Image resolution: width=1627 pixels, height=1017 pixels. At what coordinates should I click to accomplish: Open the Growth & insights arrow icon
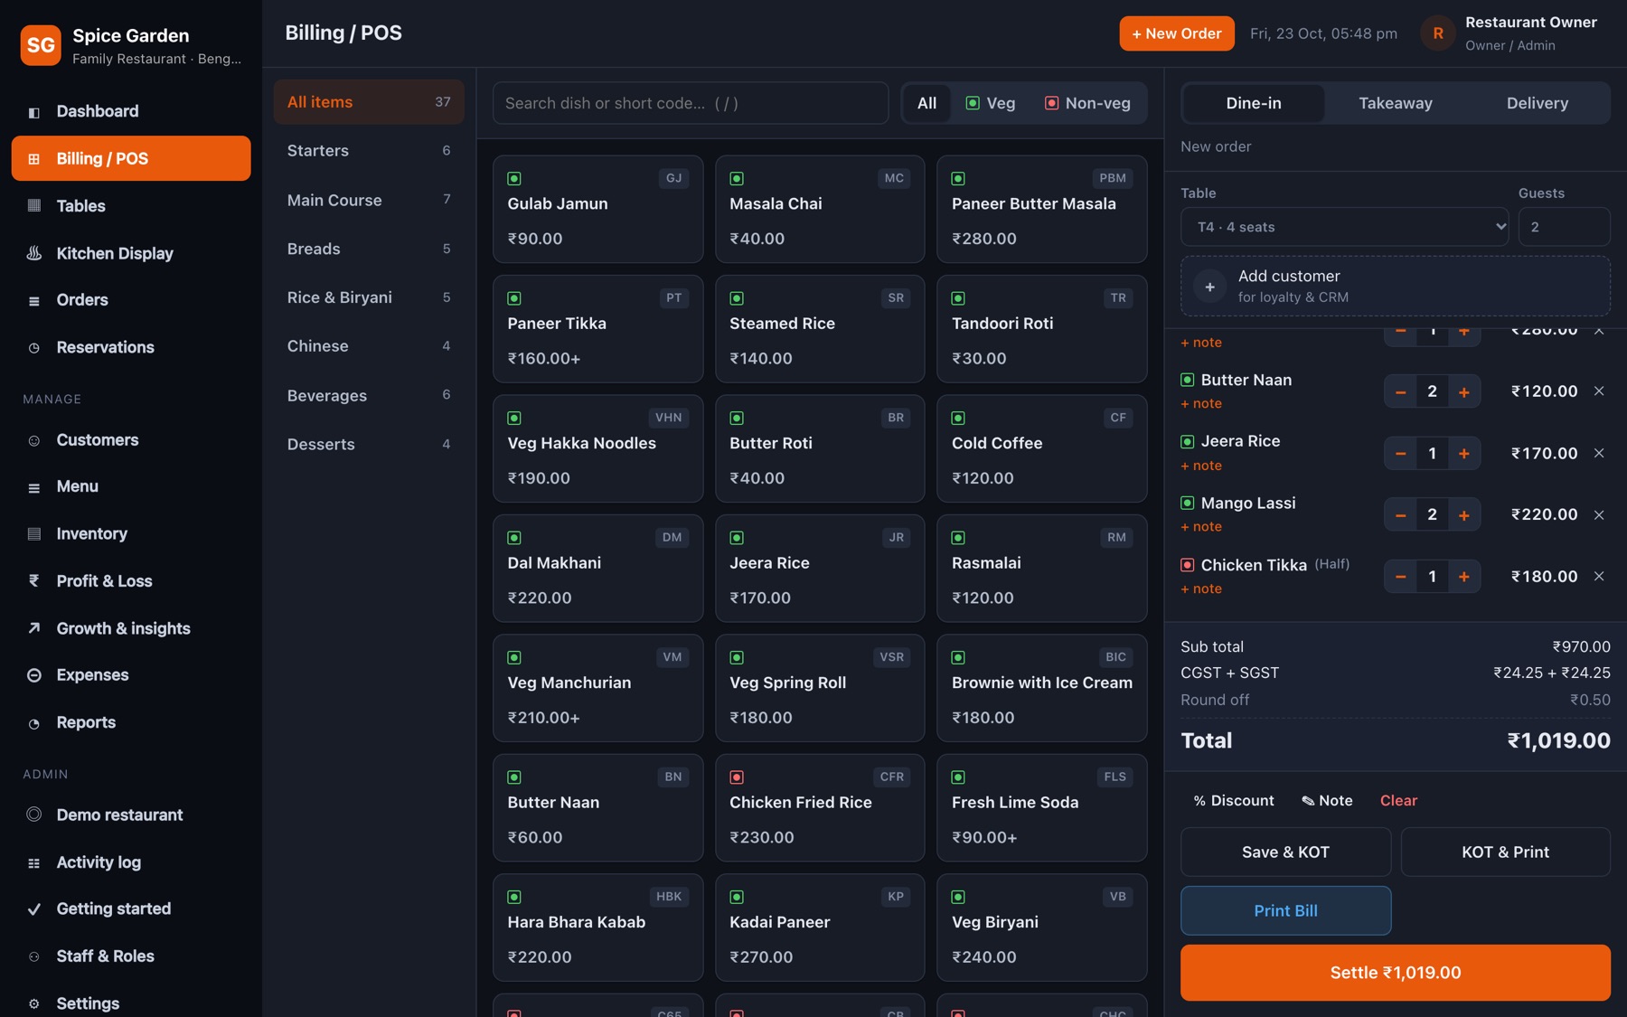point(34,628)
